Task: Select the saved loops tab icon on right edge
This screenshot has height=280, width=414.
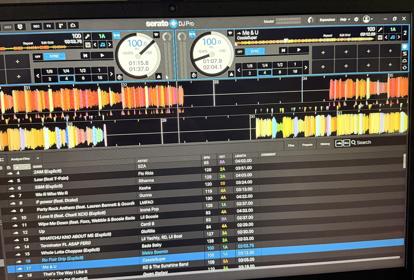Action: (405, 54)
